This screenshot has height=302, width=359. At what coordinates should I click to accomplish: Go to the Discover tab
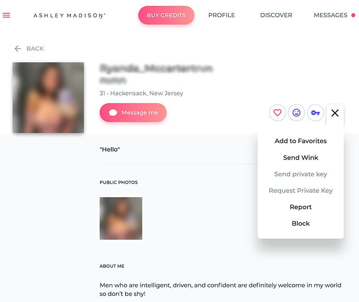click(276, 15)
